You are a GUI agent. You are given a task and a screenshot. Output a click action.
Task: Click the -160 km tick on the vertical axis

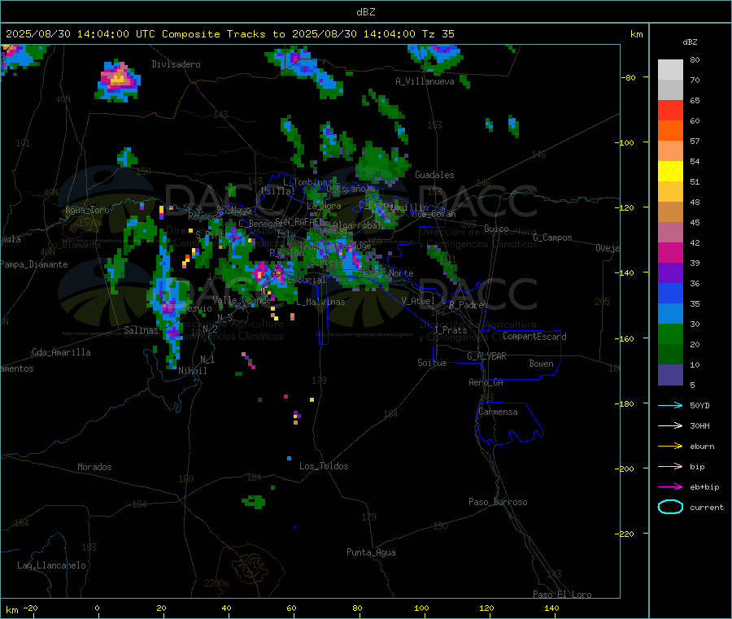point(626,338)
